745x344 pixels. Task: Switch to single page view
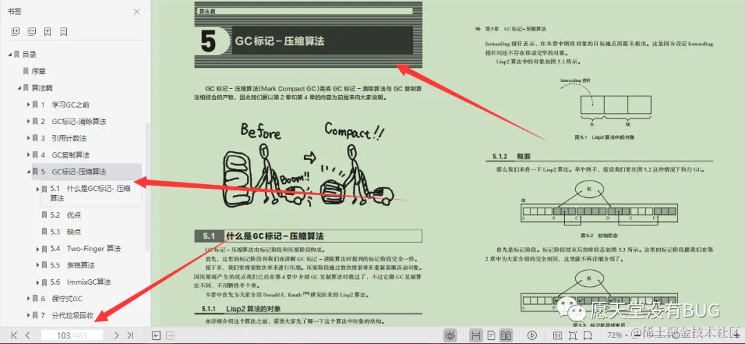[x=492, y=336]
